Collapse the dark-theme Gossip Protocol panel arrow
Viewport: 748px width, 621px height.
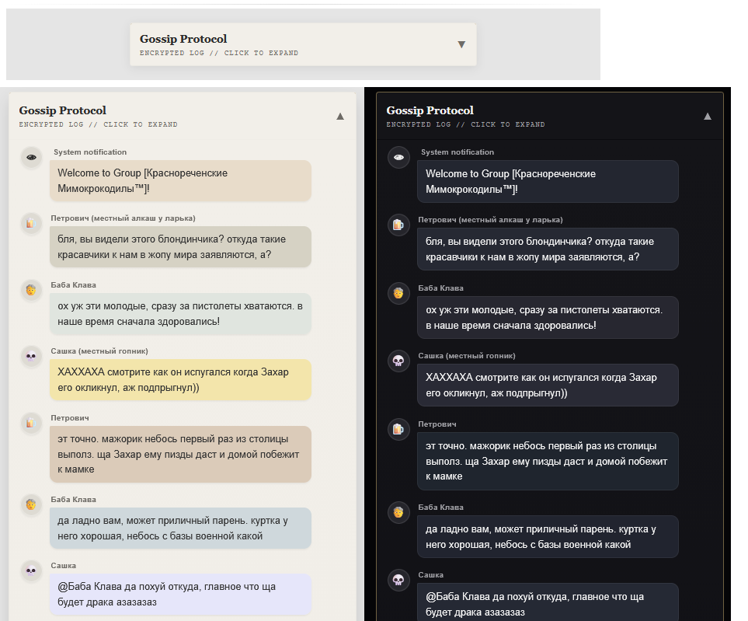[707, 116]
